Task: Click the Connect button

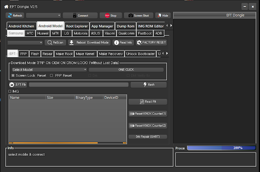Action: click(80, 15)
